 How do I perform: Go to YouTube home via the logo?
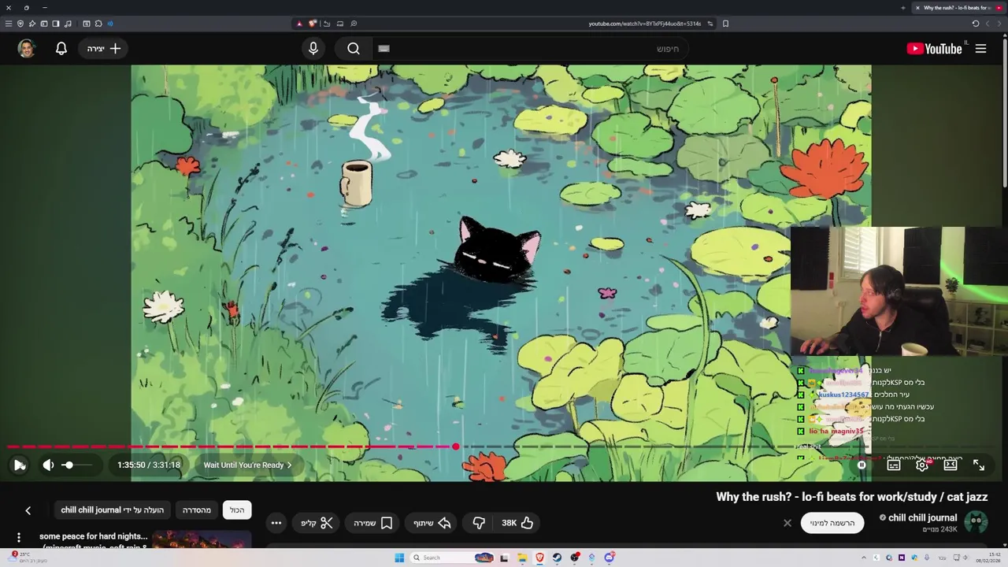tap(935, 49)
